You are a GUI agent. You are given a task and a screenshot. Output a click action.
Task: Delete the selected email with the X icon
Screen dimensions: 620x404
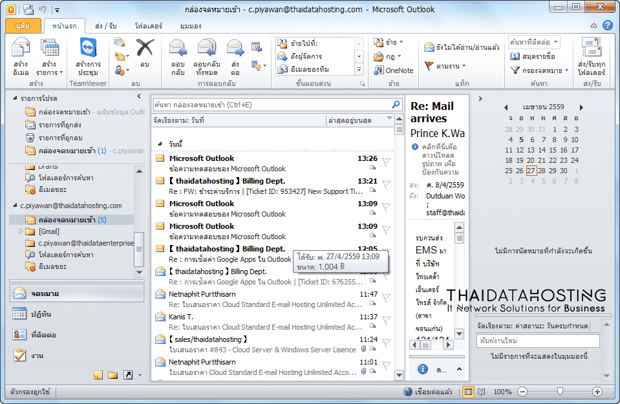click(144, 50)
